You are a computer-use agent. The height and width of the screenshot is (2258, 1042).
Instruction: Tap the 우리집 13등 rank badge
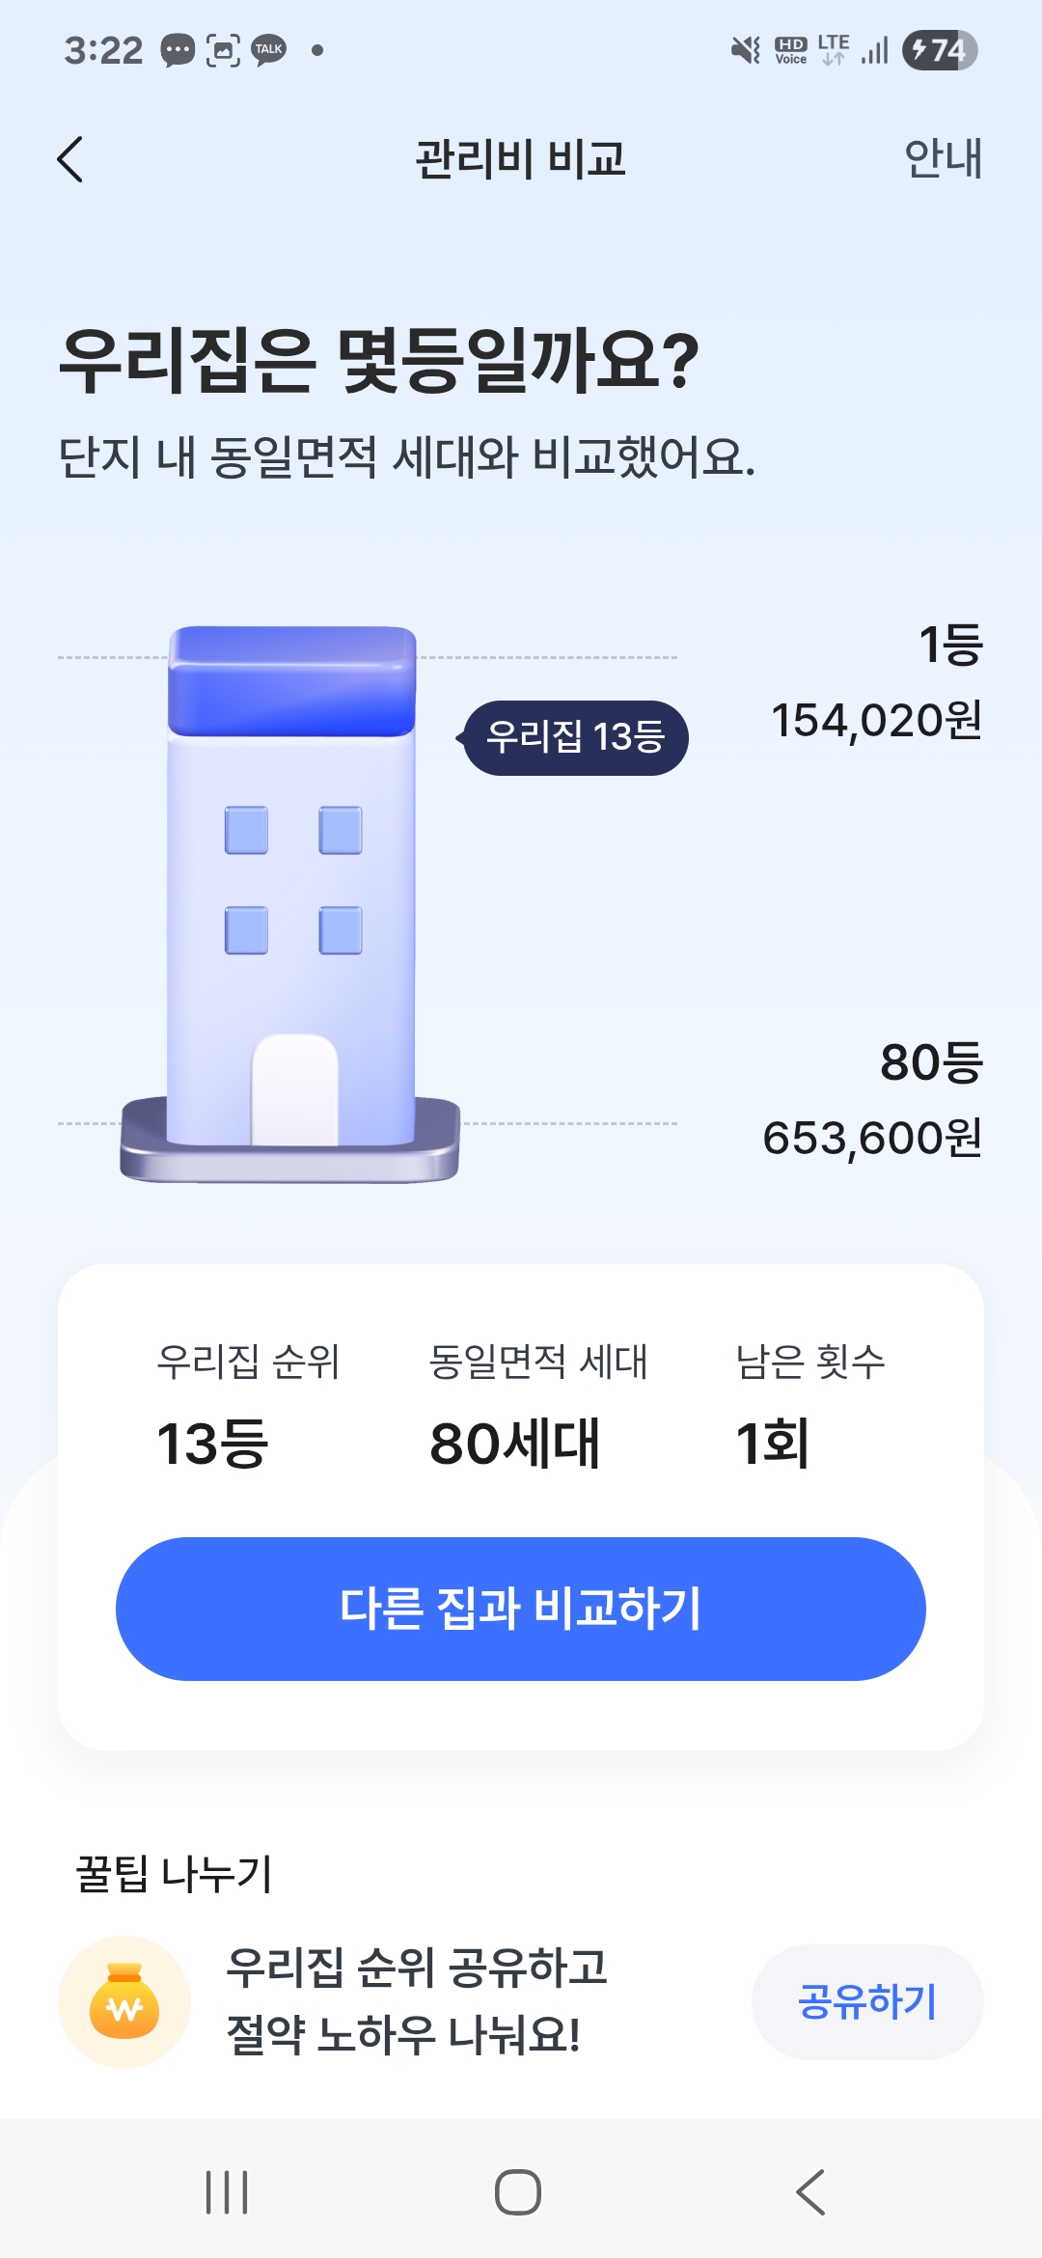coord(575,738)
